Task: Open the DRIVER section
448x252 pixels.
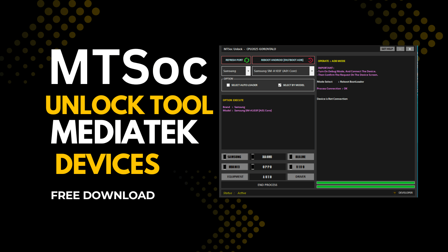Action: point(301,177)
